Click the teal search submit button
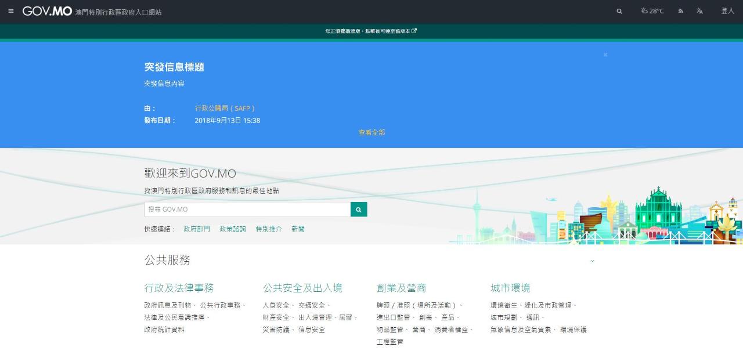Image resolution: width=743 pixels, height=354 pixels. point(359,209)
